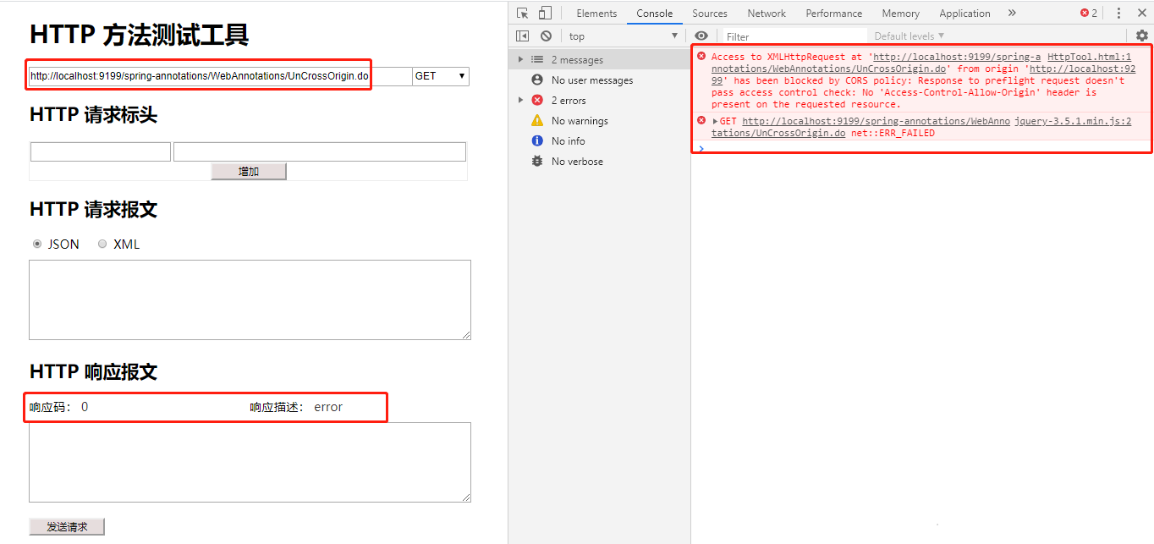
Task: Expand the GET error message triangle
Action: 715,121
